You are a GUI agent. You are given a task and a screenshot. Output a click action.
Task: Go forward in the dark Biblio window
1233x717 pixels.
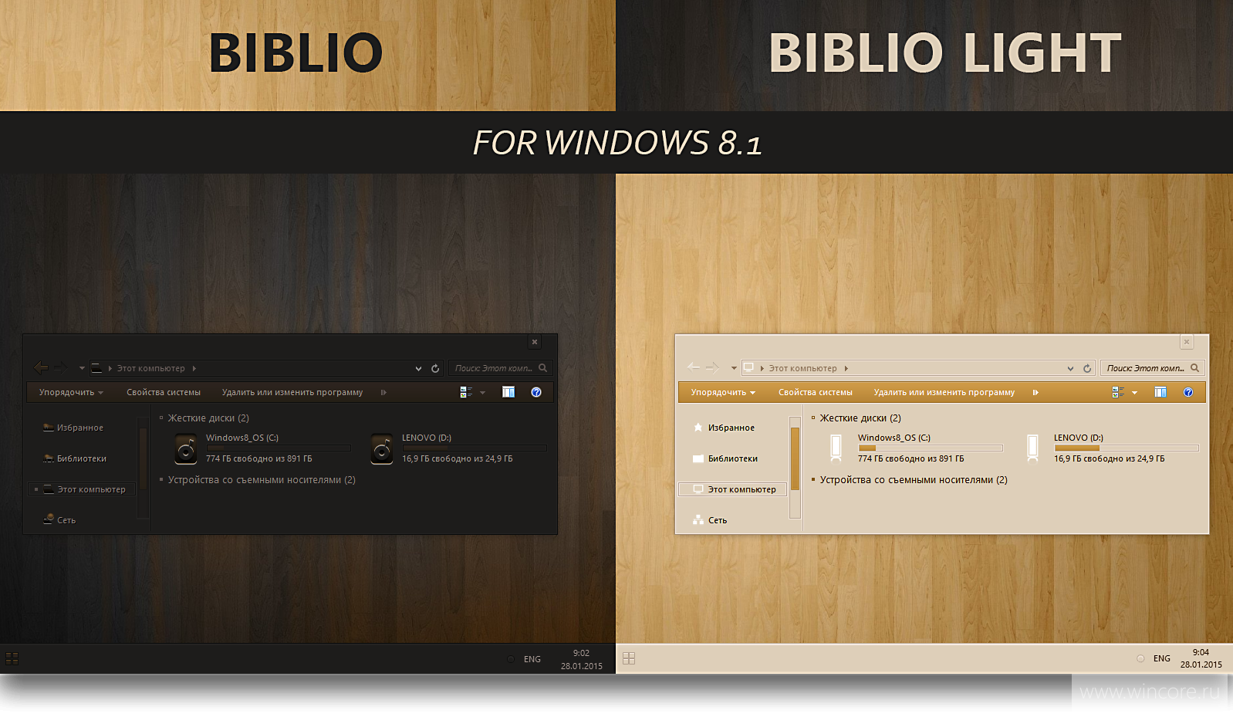coord(61,368)
